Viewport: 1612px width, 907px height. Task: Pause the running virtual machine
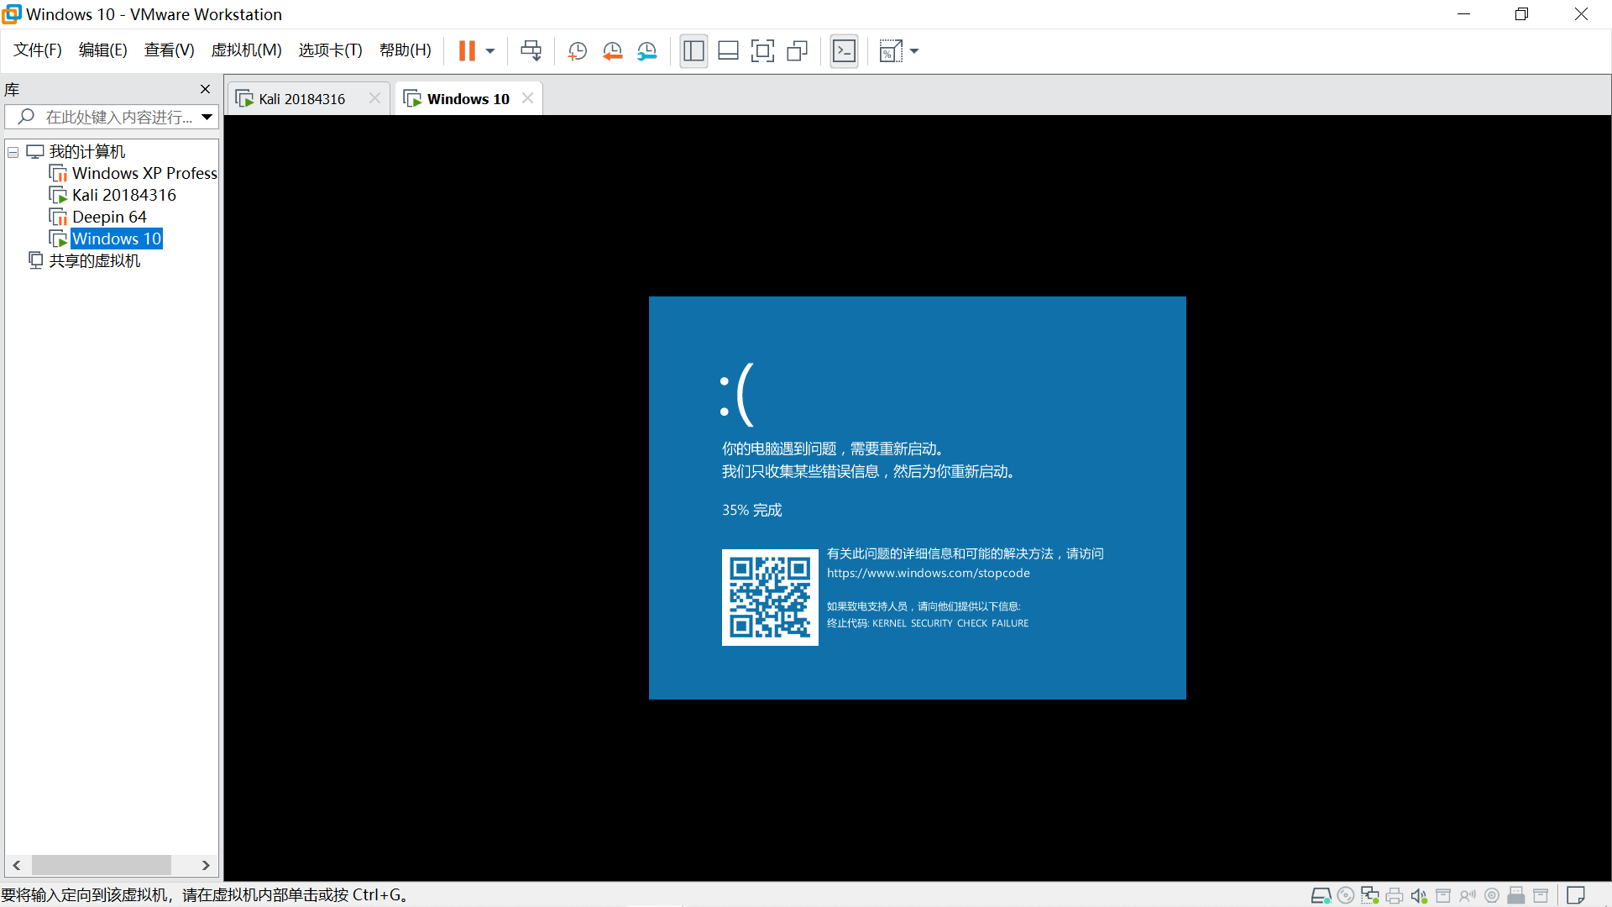click(467, 51)
